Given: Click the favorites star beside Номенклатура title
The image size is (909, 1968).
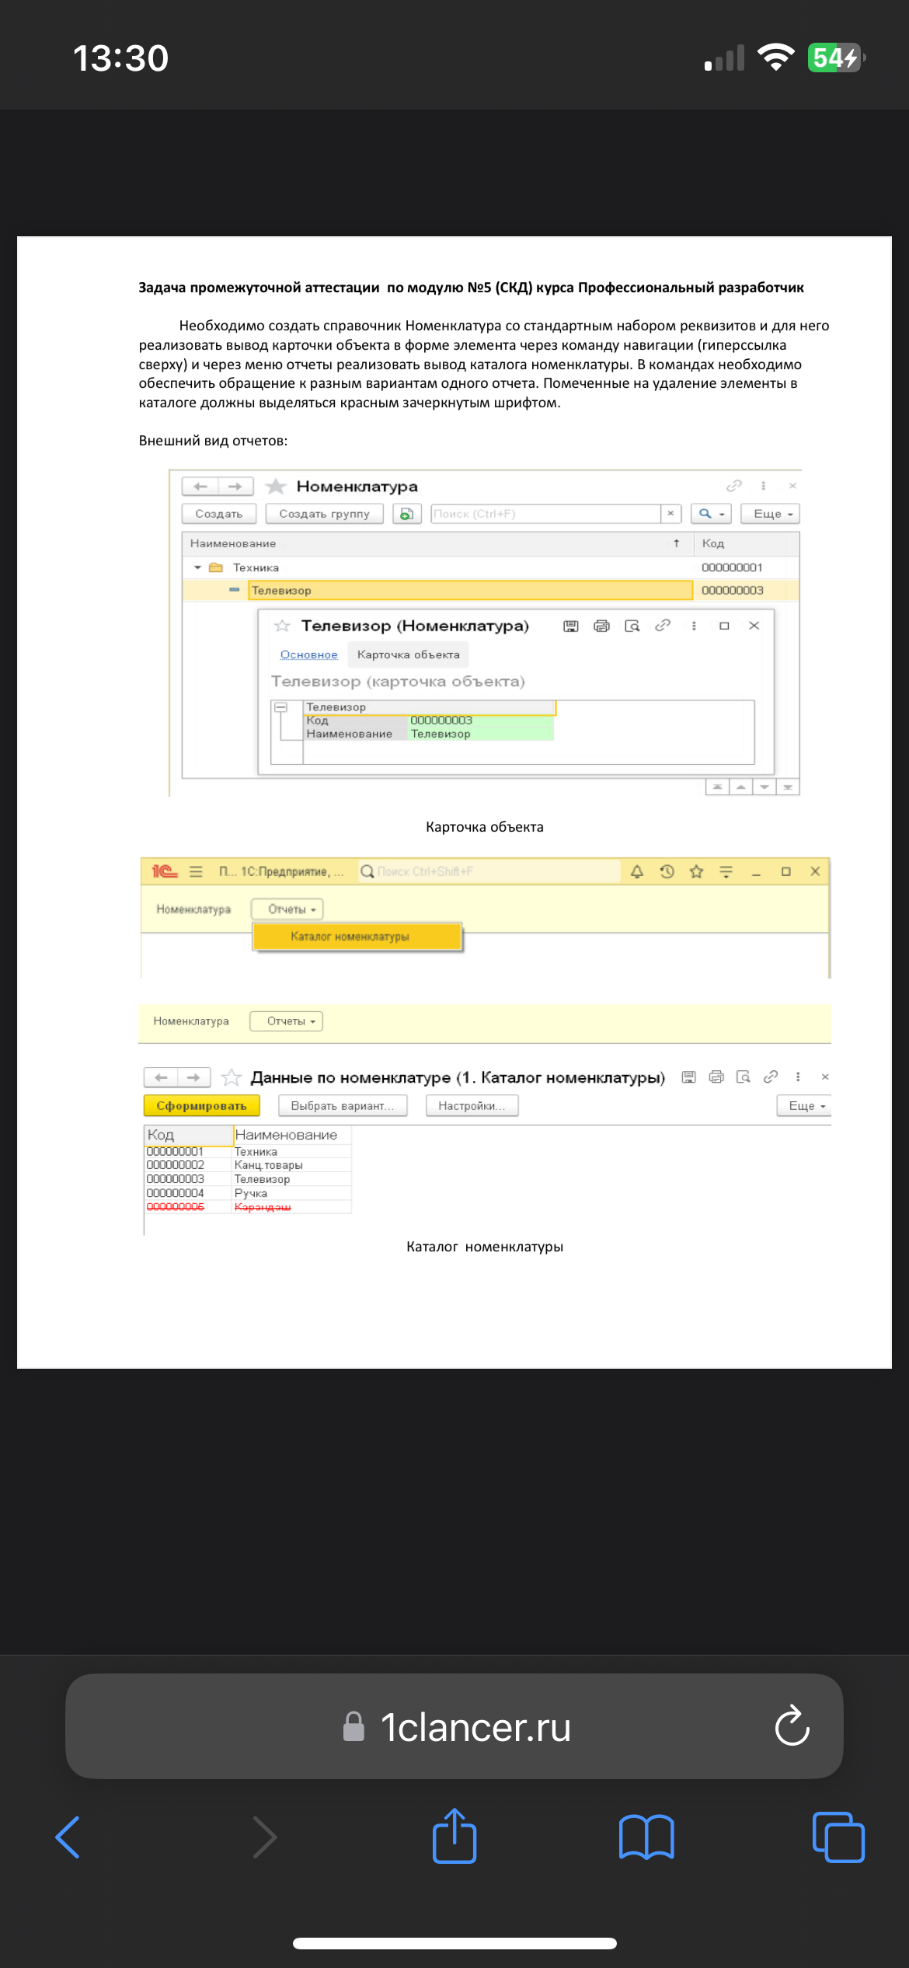Looking at the screenshot, I should tap(276, 487).
